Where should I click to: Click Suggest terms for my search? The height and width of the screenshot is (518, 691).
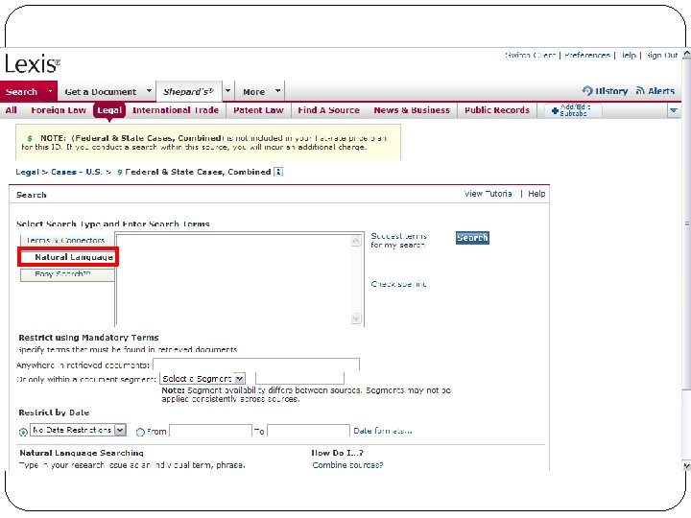tap(399, 241)
